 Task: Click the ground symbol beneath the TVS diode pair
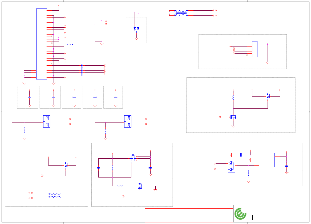(x=136, y=39)
